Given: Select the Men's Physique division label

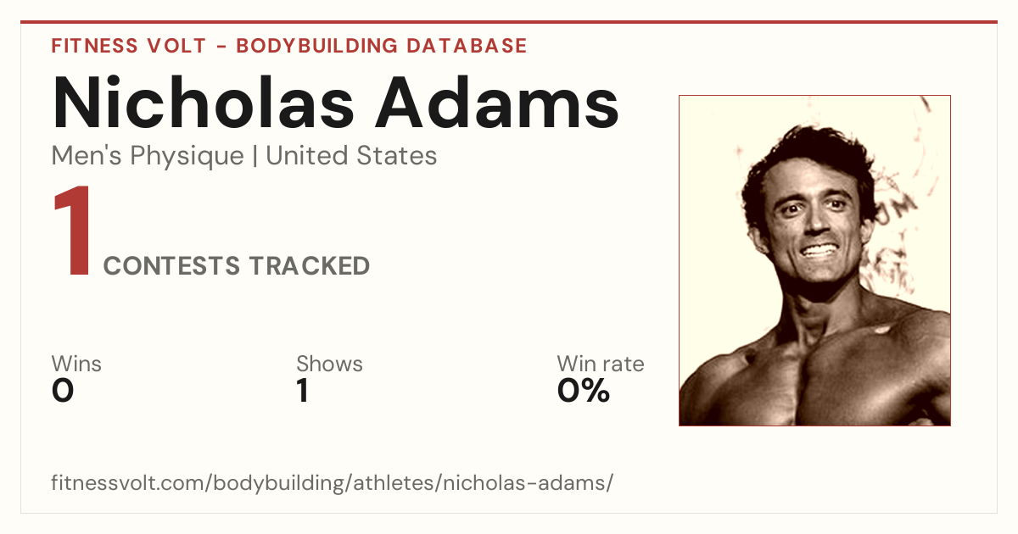Looking at the screenshot, I should 148,157.
